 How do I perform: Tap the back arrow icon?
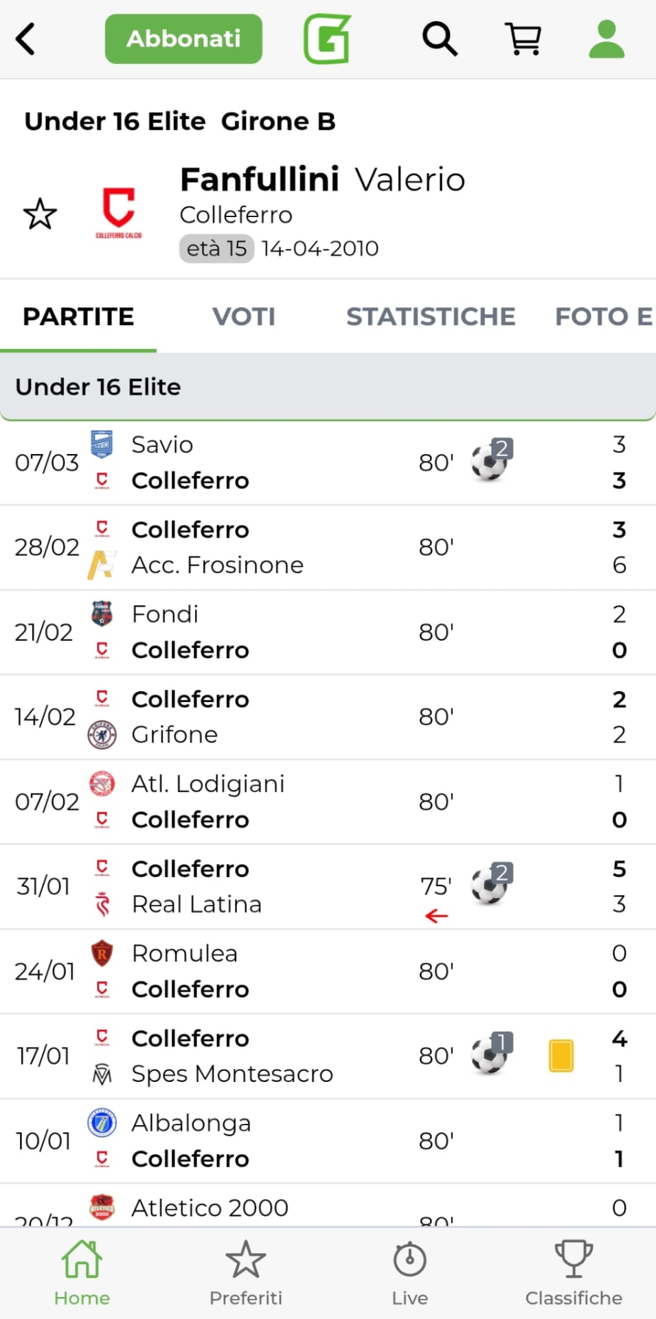pos(26,38)
